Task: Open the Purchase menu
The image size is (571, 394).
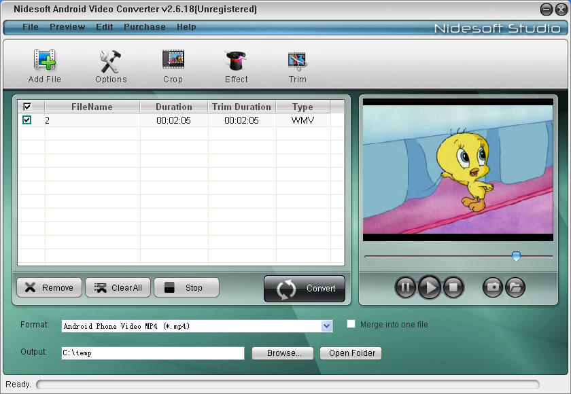Action: (145, 27)
